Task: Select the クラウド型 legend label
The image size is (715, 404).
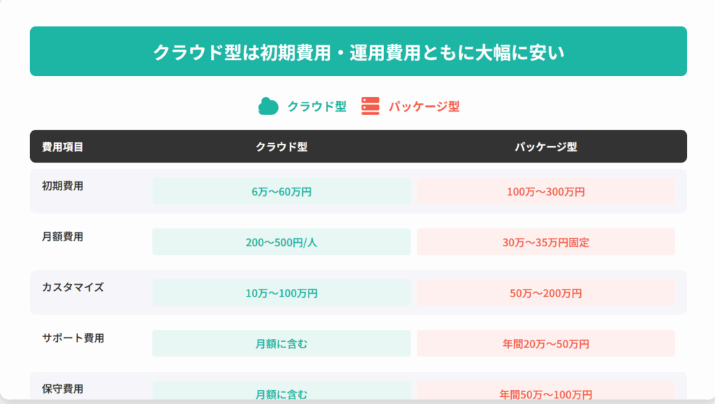Action: point(317,107)
